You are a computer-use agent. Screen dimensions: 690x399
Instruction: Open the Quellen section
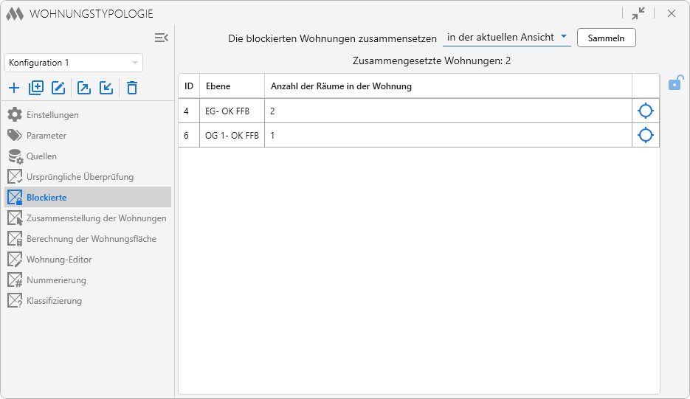41,156
